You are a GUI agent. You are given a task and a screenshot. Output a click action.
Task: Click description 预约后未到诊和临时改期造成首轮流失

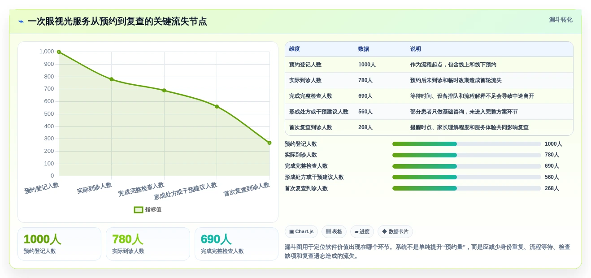tap(456, 81)
